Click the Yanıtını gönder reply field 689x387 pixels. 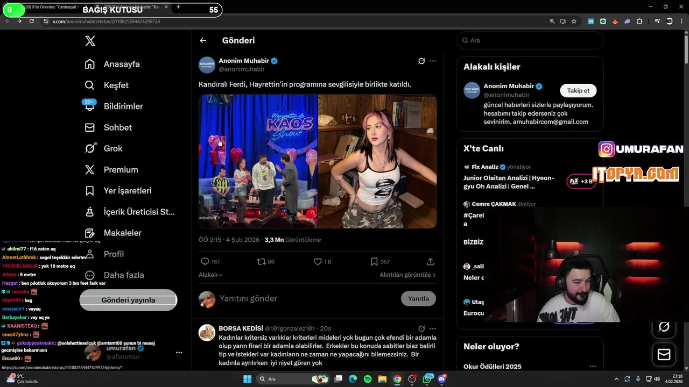[307, 298]
